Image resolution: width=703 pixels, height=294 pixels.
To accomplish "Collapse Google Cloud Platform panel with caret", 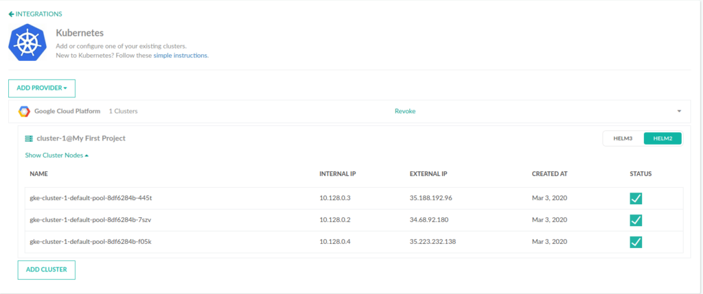I will coord(678,111).
